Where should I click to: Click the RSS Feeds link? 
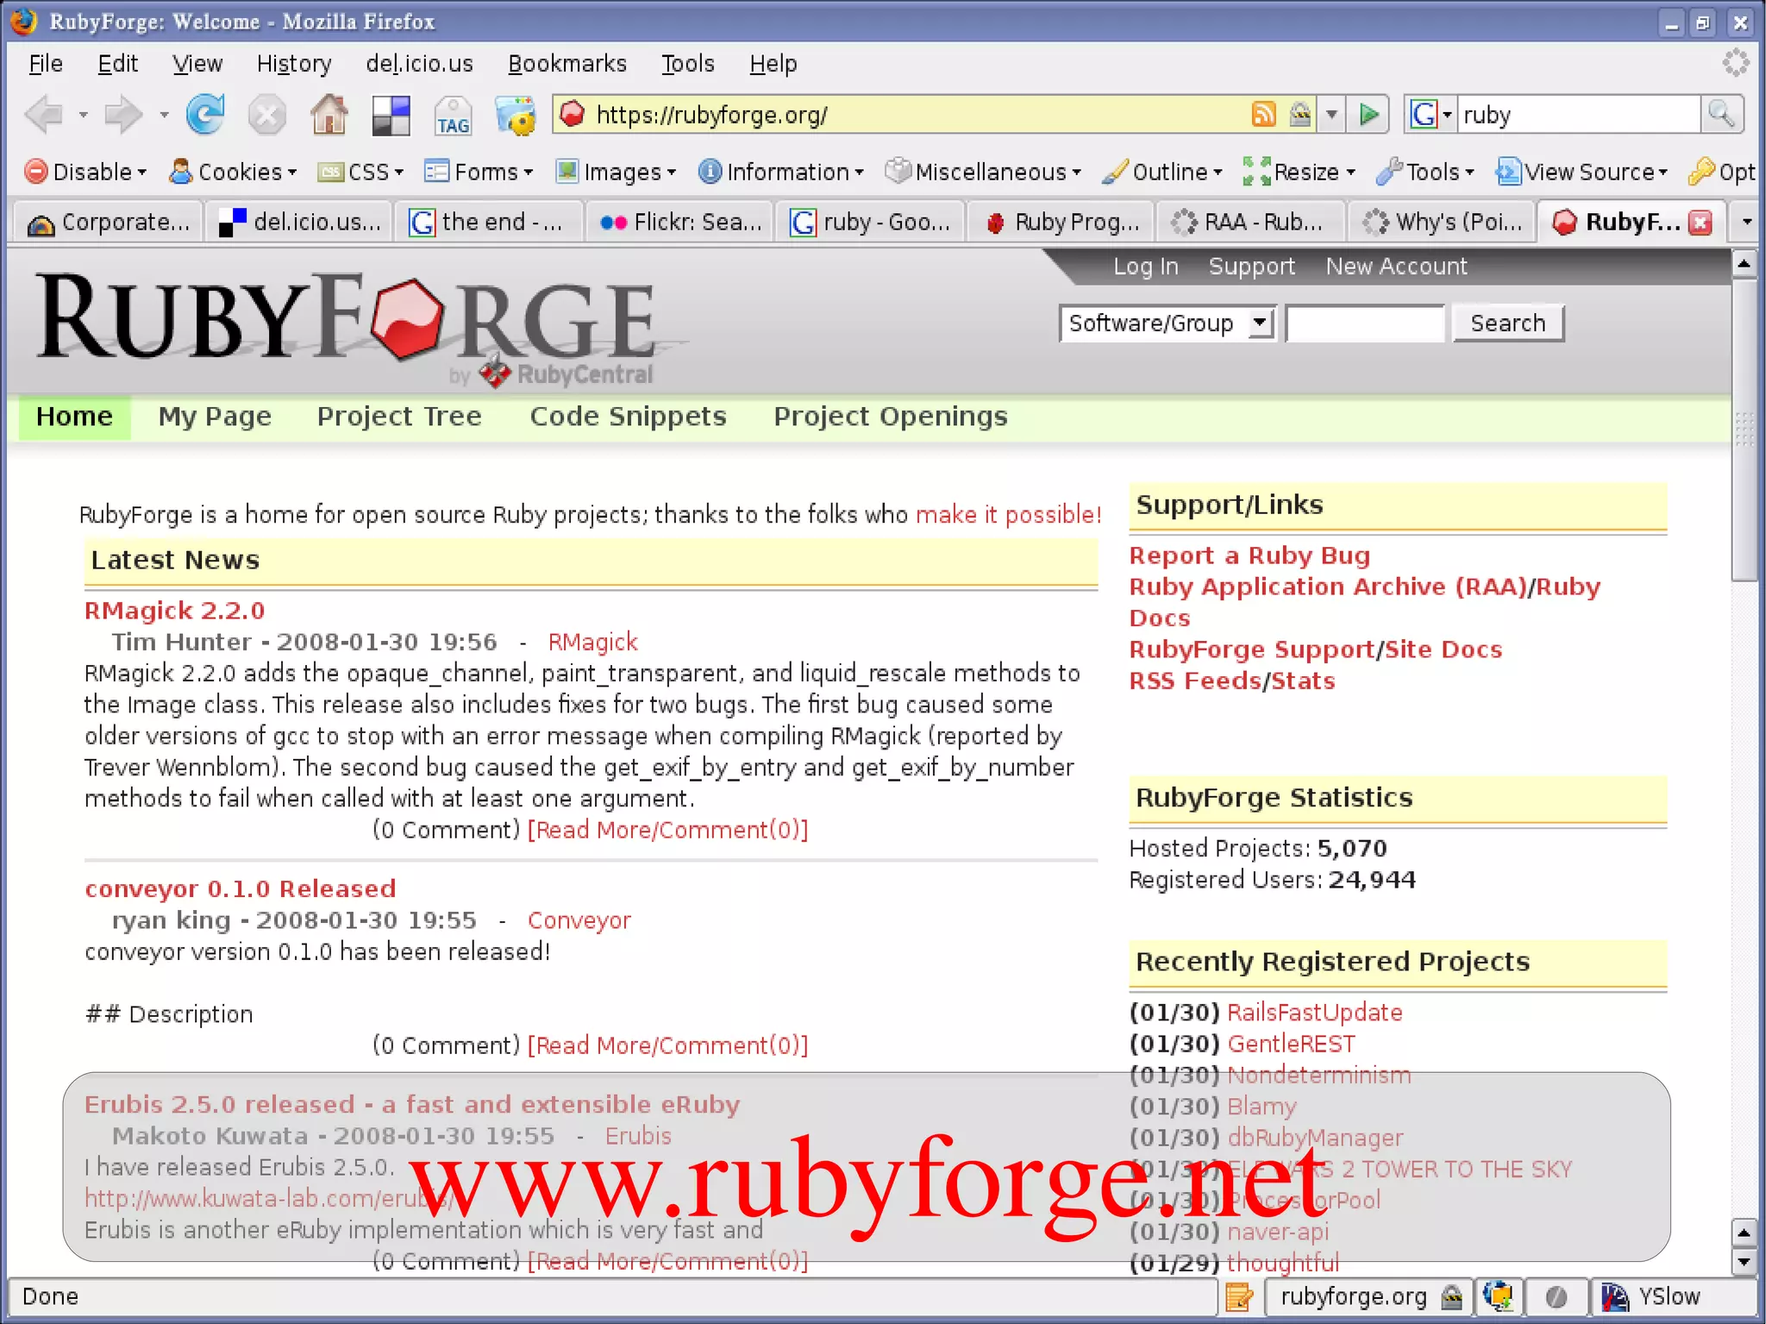click(x=1195, y=681)
